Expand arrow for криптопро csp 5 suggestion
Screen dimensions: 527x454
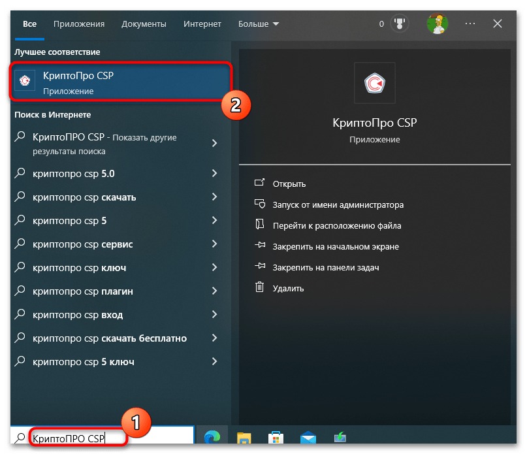pyautogui.click(x=214, y=220)
